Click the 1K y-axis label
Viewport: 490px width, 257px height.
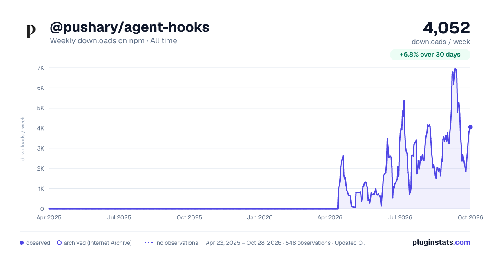40,189
